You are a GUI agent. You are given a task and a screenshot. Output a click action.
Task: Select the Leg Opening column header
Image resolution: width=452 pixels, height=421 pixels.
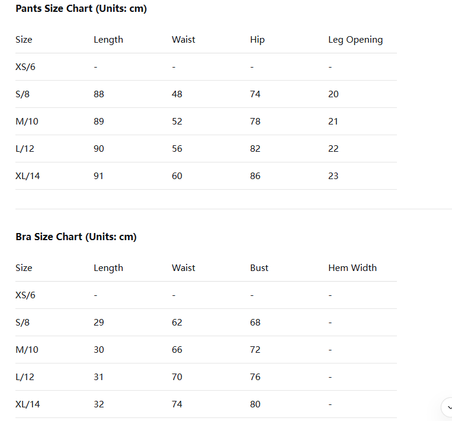(x=355, y=40)
